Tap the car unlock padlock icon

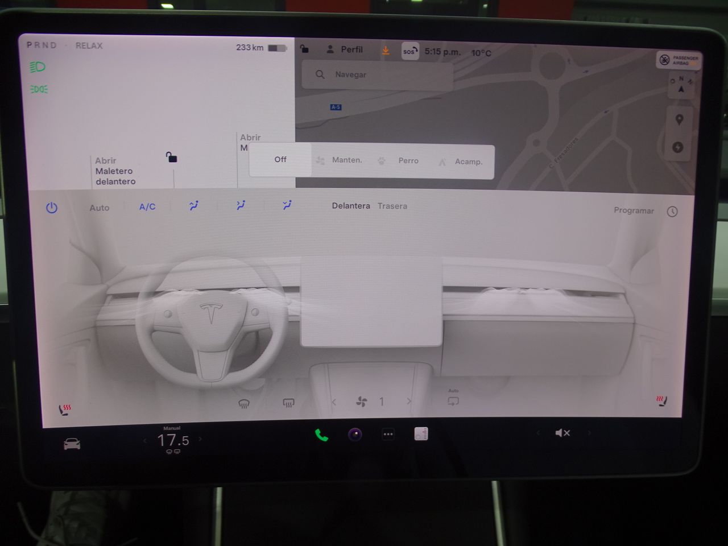(171, 157)
